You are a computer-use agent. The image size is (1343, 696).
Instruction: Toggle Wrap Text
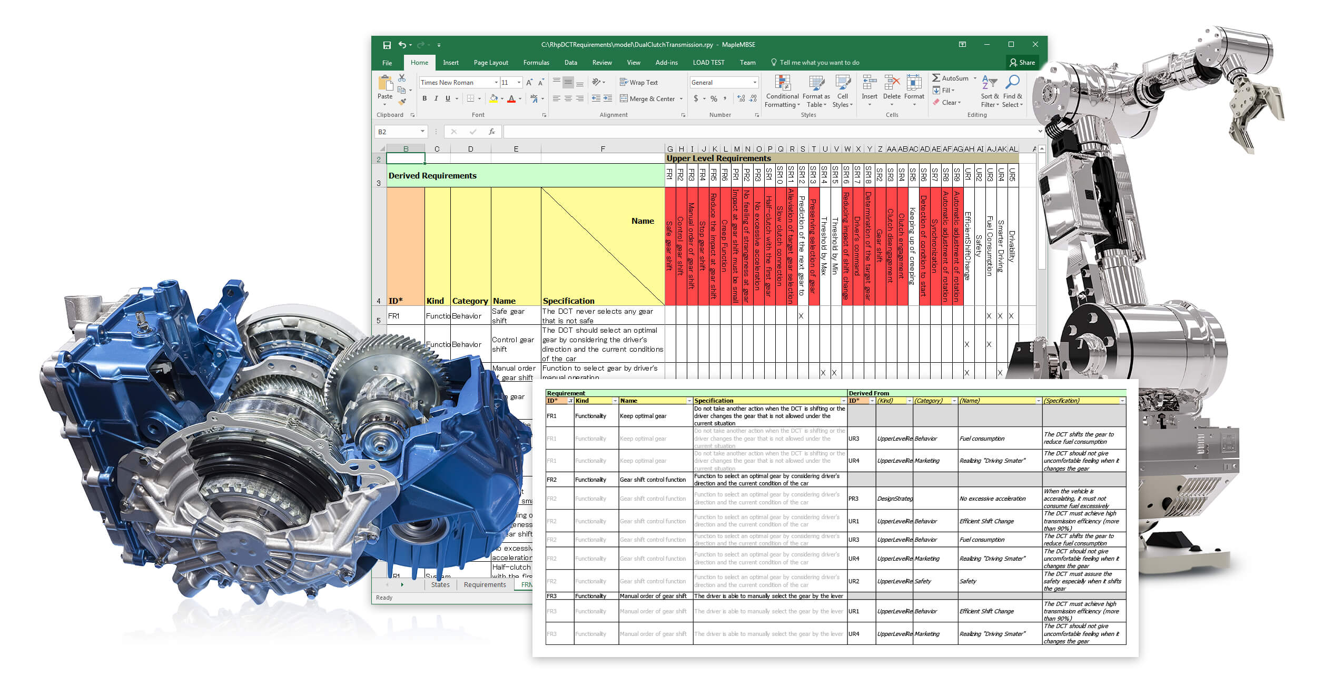(639, 82)
